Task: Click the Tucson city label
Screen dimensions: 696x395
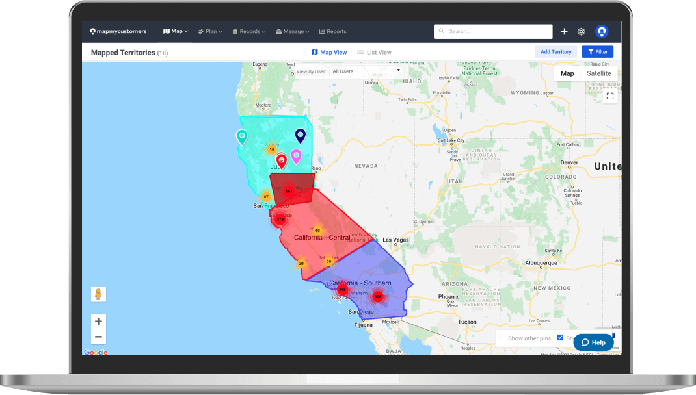Action: click(x=467, y=322)
